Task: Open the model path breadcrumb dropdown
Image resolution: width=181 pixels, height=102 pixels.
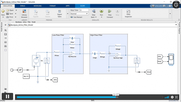Action: click(x=176, y=25)
